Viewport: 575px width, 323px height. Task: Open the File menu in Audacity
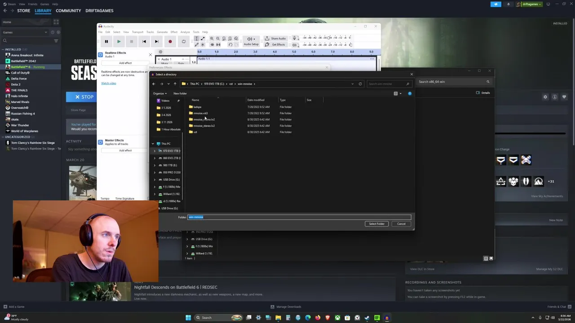[100, 32]
